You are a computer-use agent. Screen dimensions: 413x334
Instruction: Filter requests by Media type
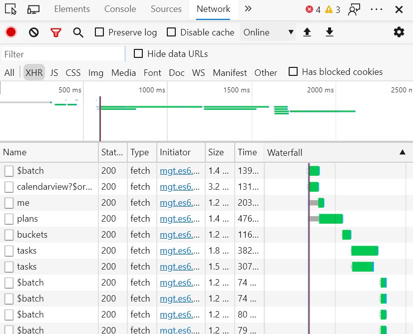point(123,72)
